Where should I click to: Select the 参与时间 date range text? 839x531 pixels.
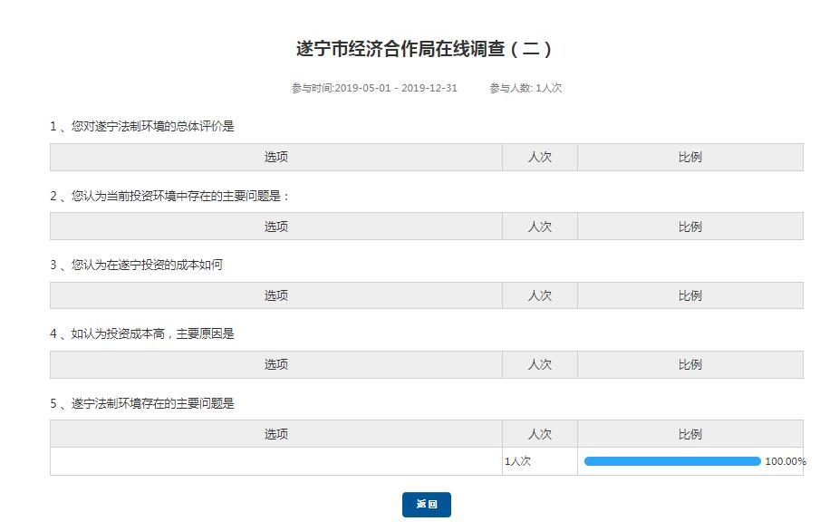pos(374,88)
